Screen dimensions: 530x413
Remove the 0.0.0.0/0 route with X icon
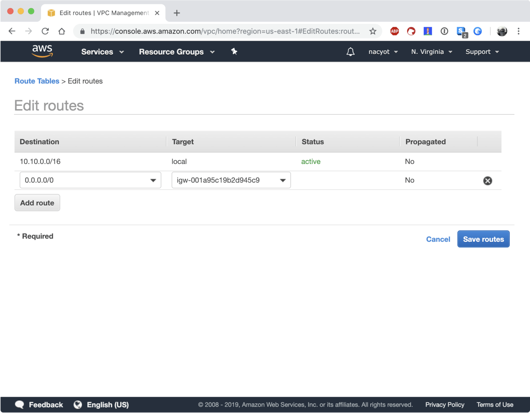click(x=488, y=181)
